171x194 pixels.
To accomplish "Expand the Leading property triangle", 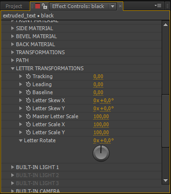I will (20, 84).
